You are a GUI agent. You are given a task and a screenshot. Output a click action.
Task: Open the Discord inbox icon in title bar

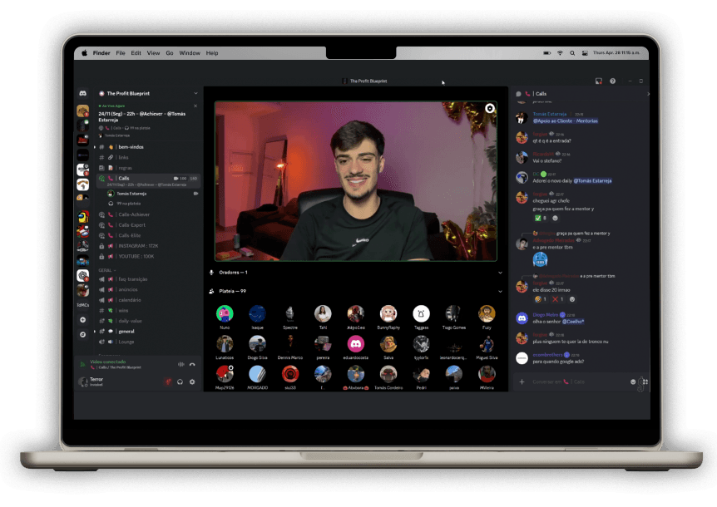point(598,81)
